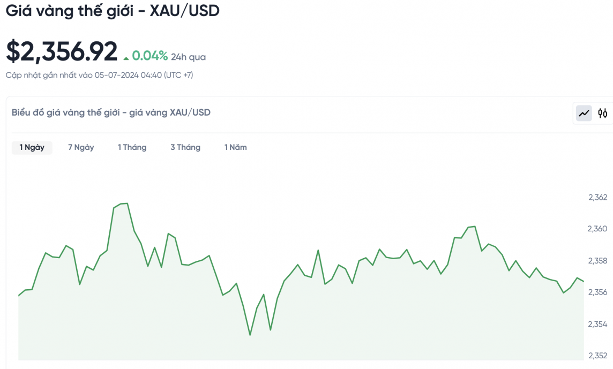View the 1 Năm chart range
The width and height of the screenshot is (613, 369).
236,147
